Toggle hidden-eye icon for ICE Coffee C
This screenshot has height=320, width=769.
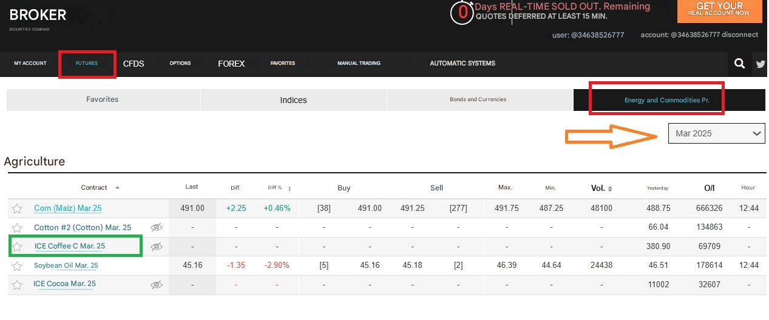pyautogui.click(x=157, y=247)
